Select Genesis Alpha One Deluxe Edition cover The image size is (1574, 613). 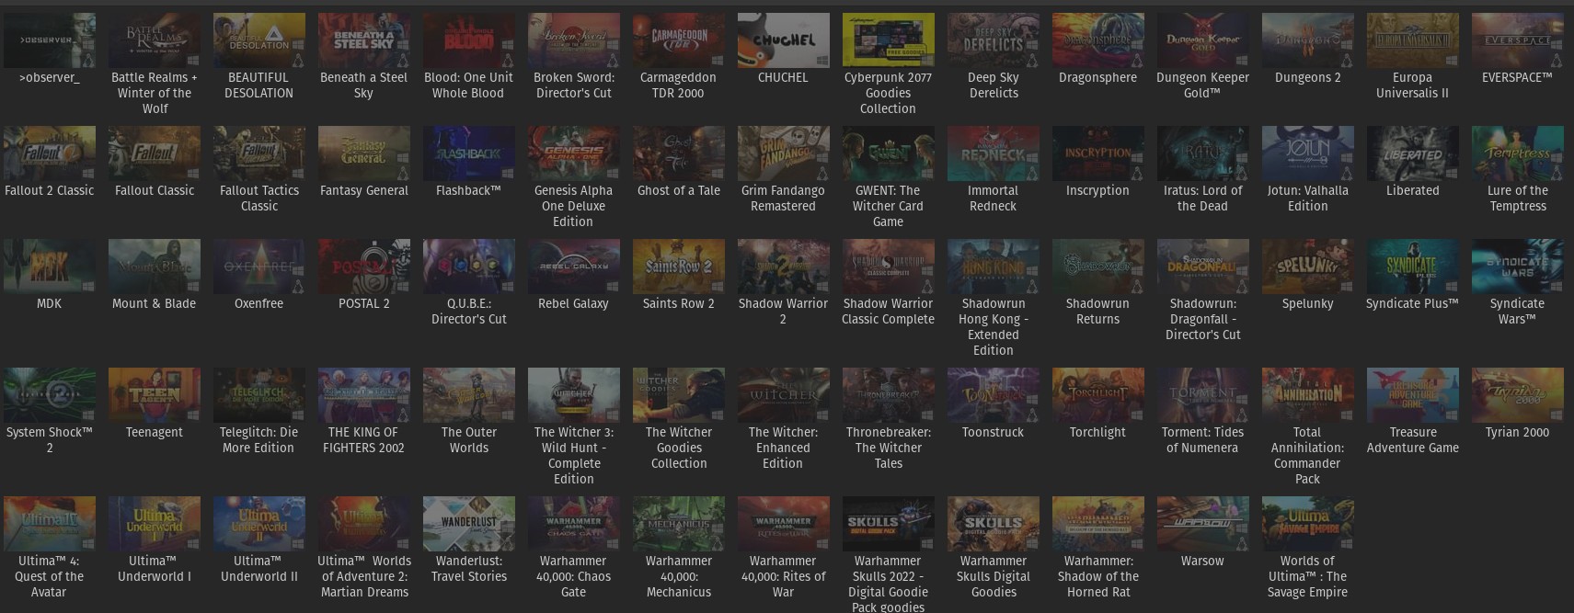[574, 153]
